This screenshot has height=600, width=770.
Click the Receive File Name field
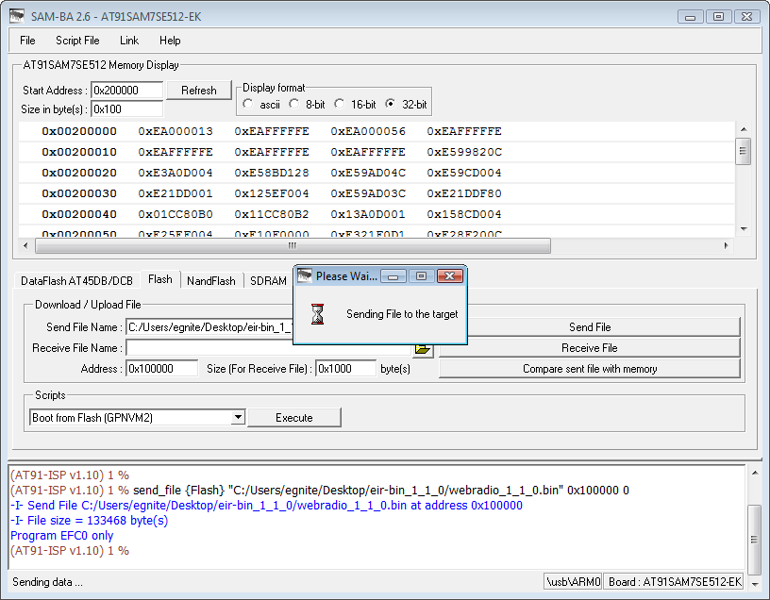269,347
